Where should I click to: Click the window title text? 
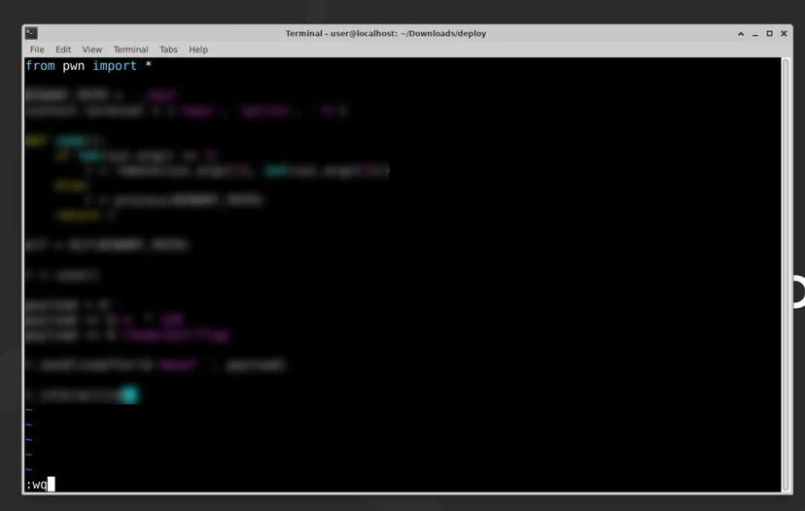pyautogui.click(x=386, y=33)
